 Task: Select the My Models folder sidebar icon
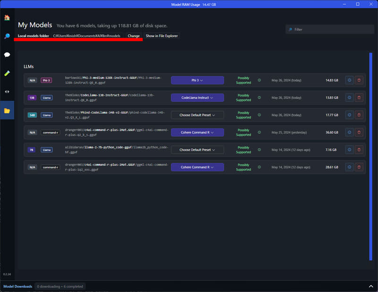click(x=7, y=110)
